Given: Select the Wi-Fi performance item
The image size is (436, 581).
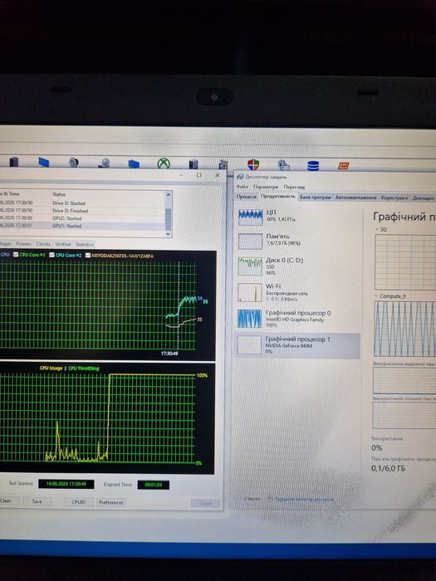Looking at the screenshot, I should click(x=298, y=292).
